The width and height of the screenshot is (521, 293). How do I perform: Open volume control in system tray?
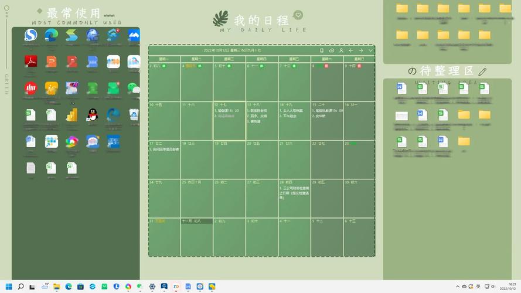tap(493, 287)
